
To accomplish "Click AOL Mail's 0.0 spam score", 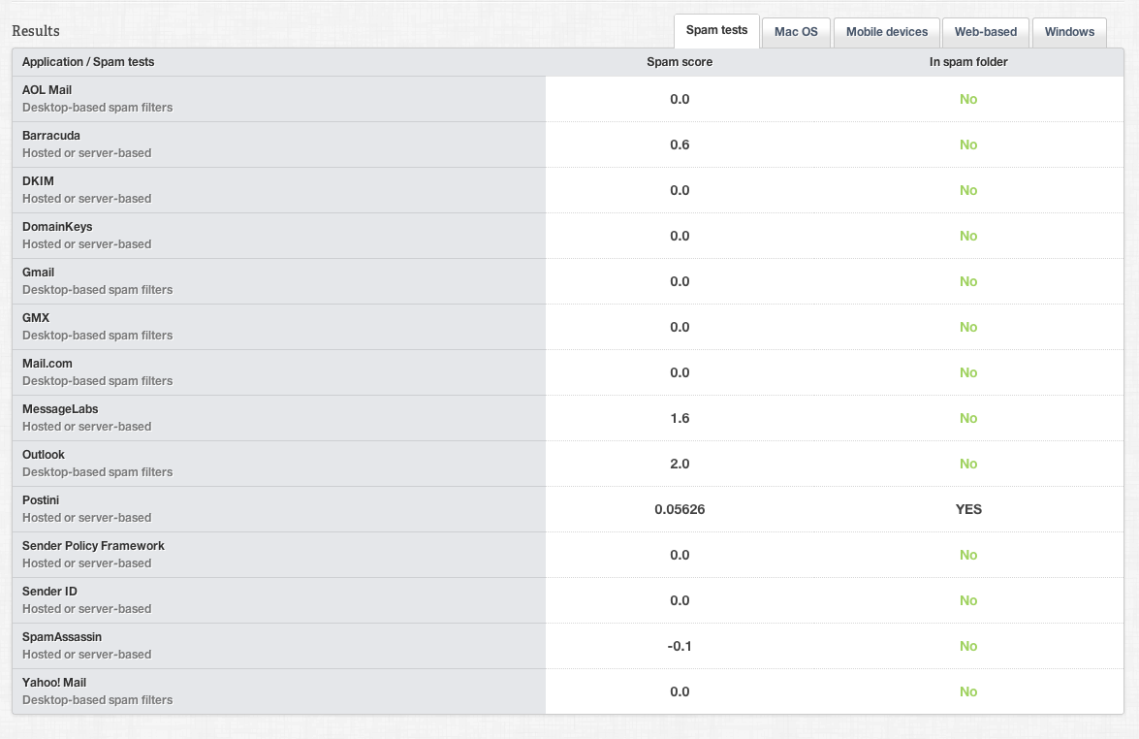I will (680, 99).
